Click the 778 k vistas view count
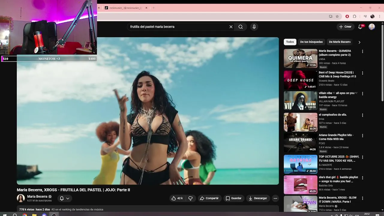The height and width of the screenshot is (216, 384). click(27, 209)
